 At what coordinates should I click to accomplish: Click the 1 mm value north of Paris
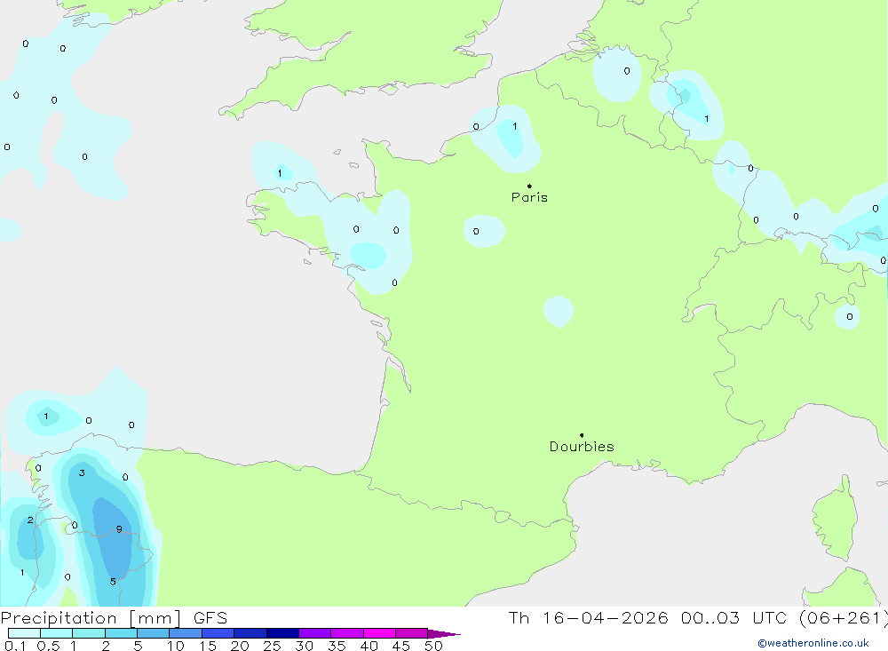point(515,126)
